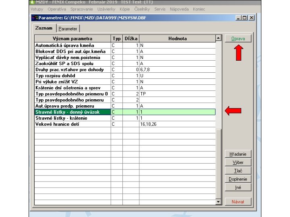
Task: Click Hodnota cell of Stravné lístky - denný úväzok
Action: (x=177, y=112)
